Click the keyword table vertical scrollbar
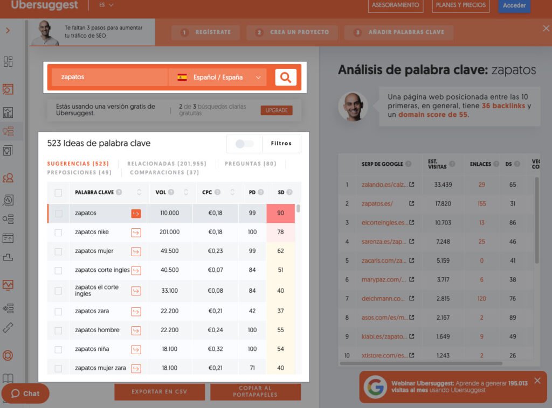552x408 pixels. (x=298, y=209)
